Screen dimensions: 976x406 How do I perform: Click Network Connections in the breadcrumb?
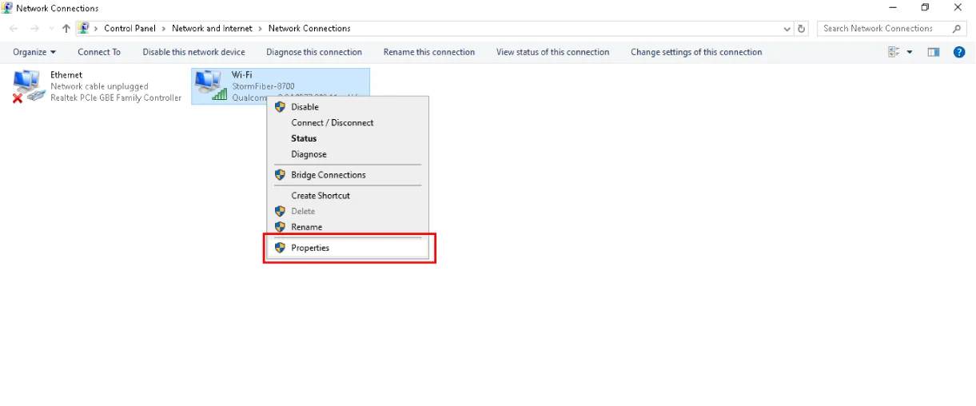309,28
